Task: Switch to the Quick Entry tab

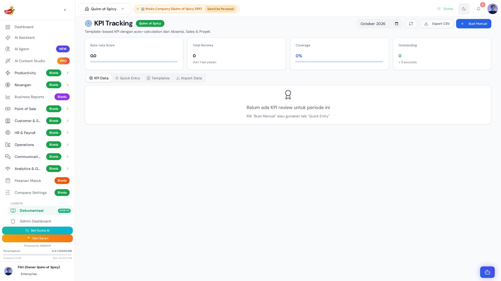Action: [128, 78]
